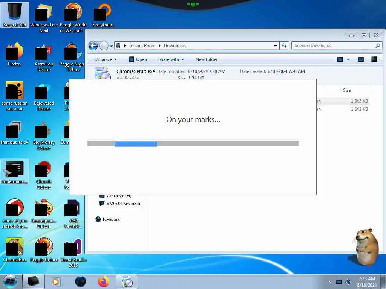Click the tray icon next to the clock
Screen dimensions: 386x289
348,282
